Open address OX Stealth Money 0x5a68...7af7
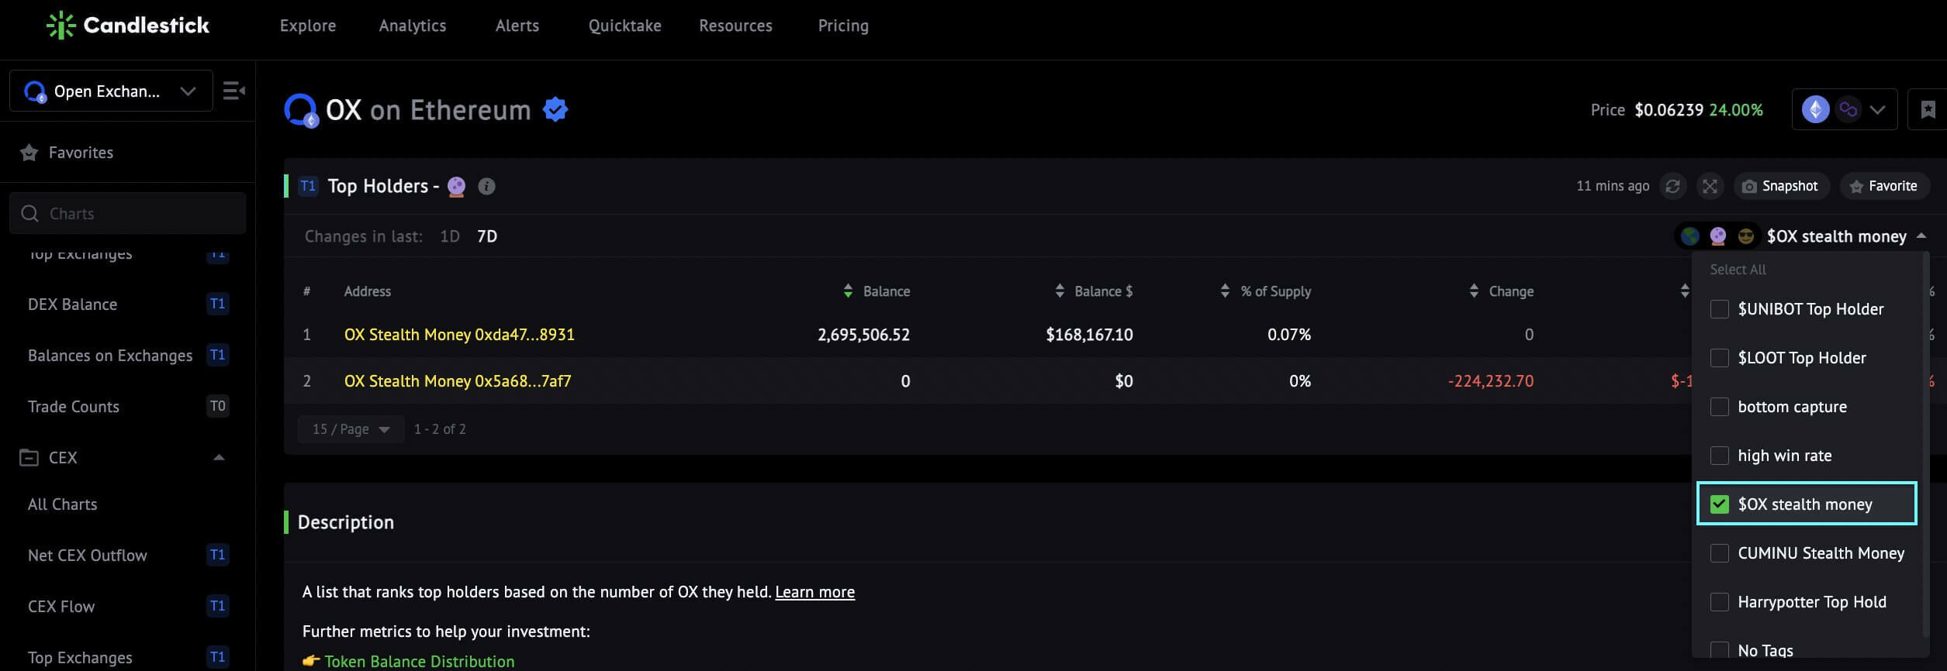Viewport: 1947px width, 671px height. coord(458,381)
